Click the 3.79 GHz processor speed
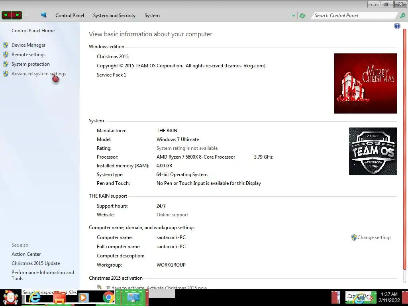Image resolution: width=408 pixels, height=306 pixels. click(263, 157)
